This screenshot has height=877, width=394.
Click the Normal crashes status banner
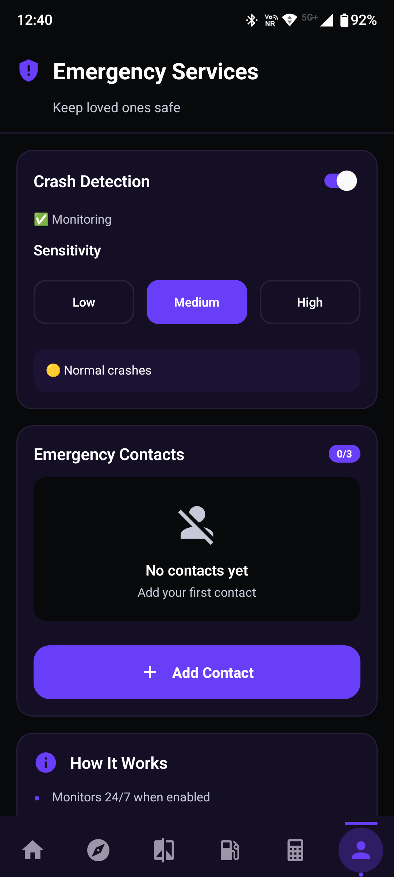(x=197, y=370)
